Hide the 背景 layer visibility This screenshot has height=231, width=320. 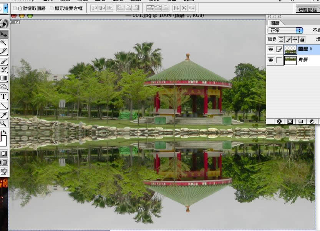[x=270, y=60]
